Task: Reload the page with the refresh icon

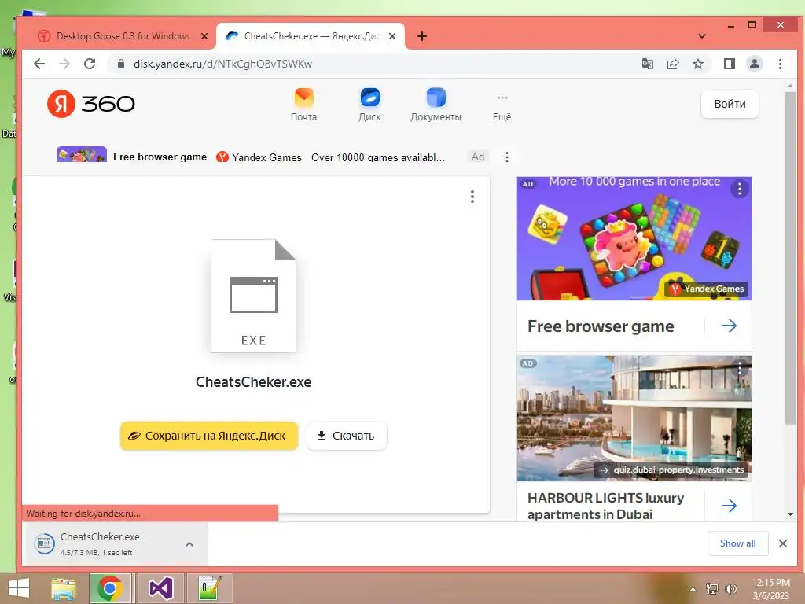Action: click(x=90, y=64)
